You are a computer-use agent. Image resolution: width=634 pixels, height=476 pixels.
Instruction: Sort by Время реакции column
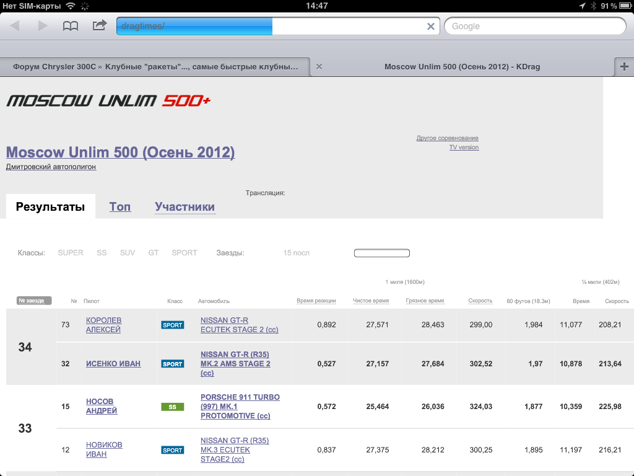coord(316,301)
